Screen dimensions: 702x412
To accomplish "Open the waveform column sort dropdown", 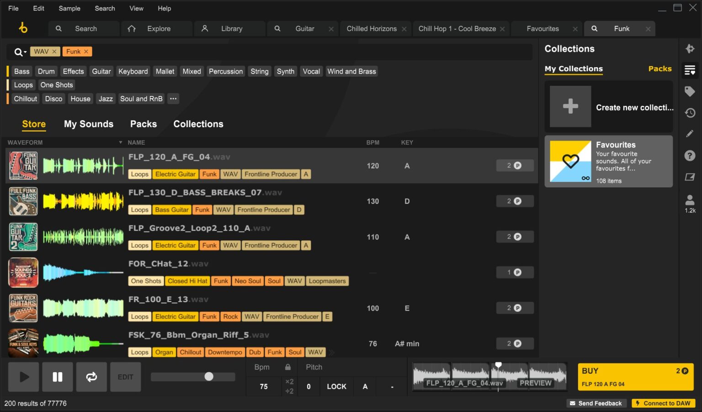I will [x=121, y=143].
